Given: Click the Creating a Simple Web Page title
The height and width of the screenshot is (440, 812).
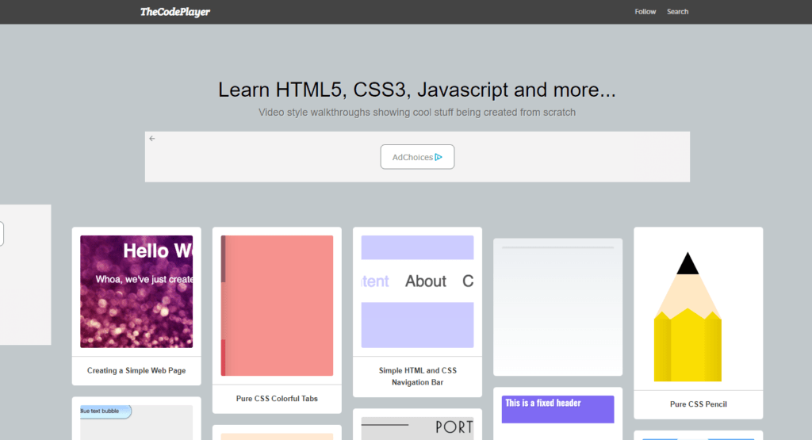Looking at the screenshot, I should [x=136, y=370].
